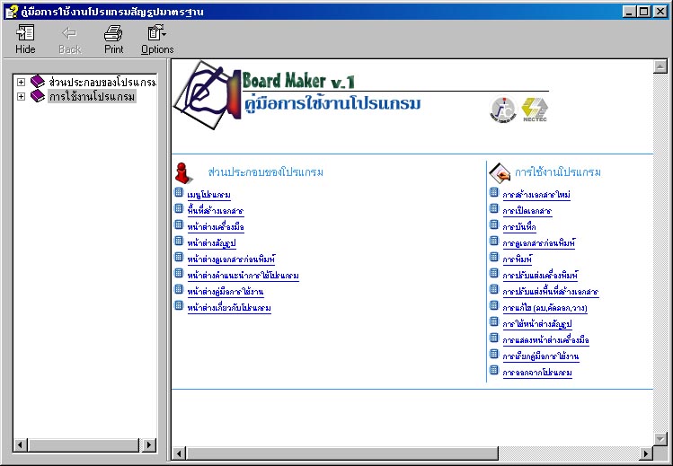Image resolution: width=673 pixels, height=466 pixels.
Task: Open the หน้าต่างสัญรูป link
Action: pyautogui.click(x=211, y=243)
